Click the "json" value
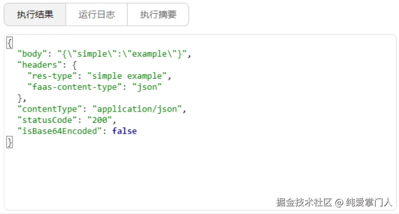The image size is (399, 214). click(147, 87)
